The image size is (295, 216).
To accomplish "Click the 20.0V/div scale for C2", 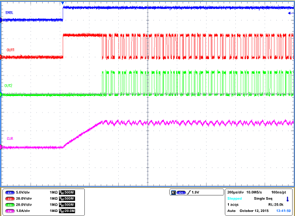I will click(24, 198).
